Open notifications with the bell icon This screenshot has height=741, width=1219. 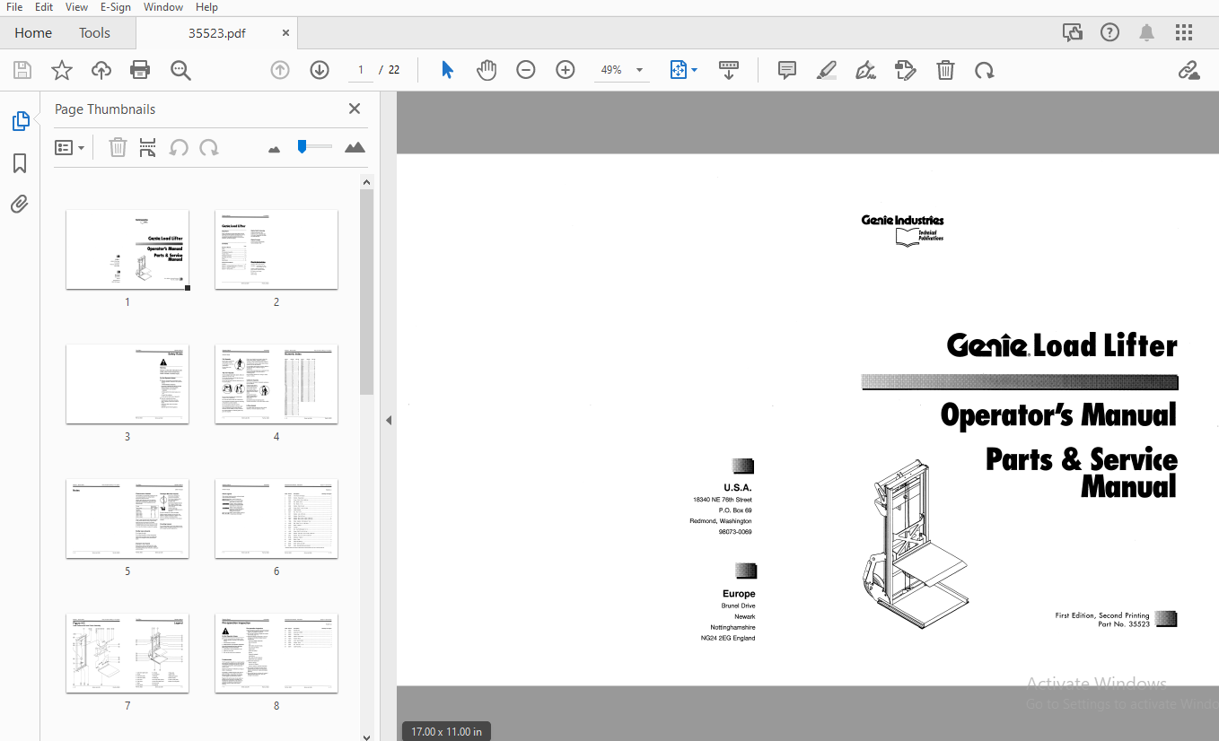coord(1147,33)
